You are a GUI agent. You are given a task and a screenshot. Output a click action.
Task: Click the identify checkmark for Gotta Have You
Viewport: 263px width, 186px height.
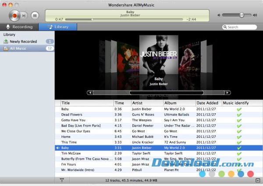239,120
